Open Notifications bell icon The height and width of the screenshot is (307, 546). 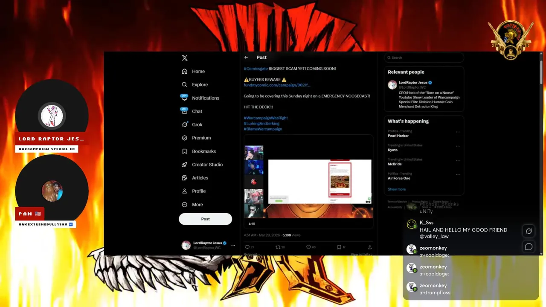click(x=184, y=98)
